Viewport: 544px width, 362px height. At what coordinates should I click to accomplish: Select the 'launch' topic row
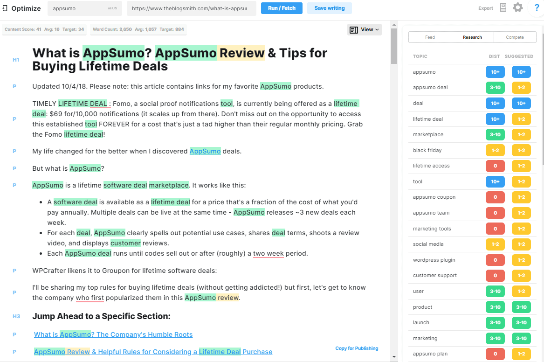472,322
